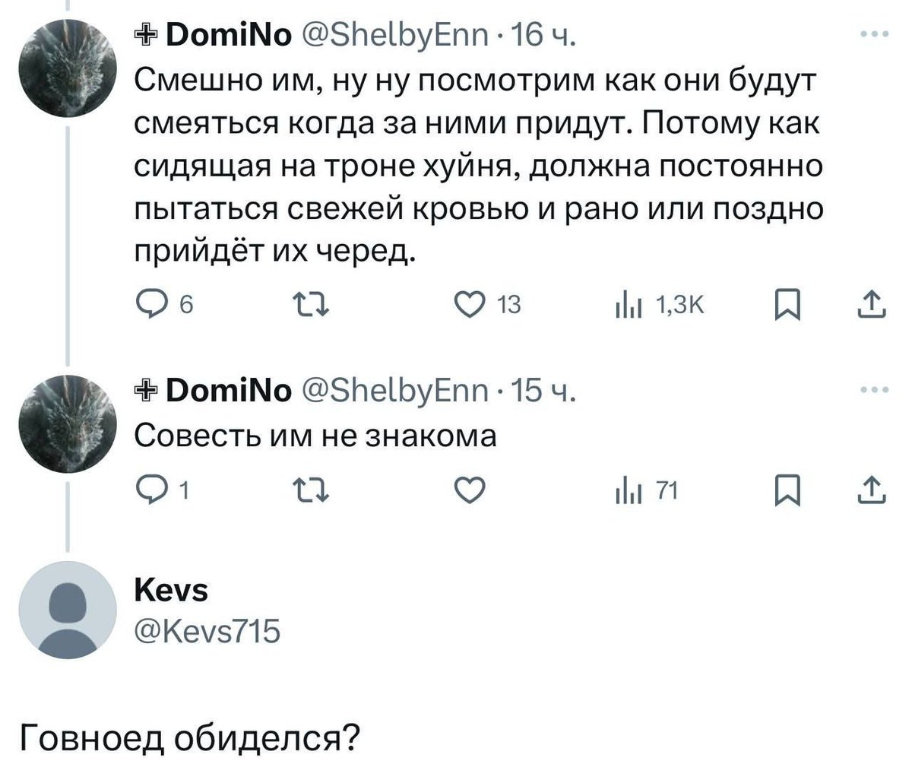Bookmark the "Совесть им не знакома" tweet
The width and height of the screenshot is (912, 780).
(783, 493)
